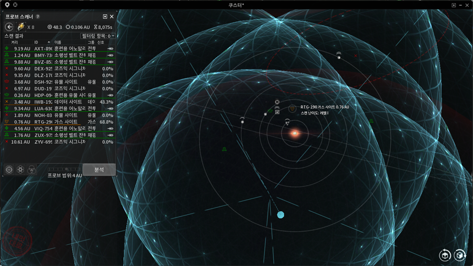Select the IWB-19 데이터 사이트 row
This screenshot has height=266, width=473.
point(60,102)
